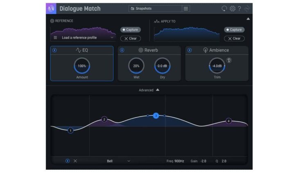The width and height of the screenshot is (307, 173).
Task: Click the Ambience listen ear icon
Action: (229, 60)
